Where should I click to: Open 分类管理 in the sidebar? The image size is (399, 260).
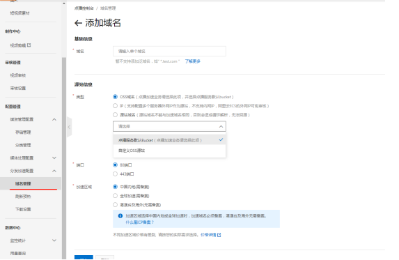(x=23, y=145)
